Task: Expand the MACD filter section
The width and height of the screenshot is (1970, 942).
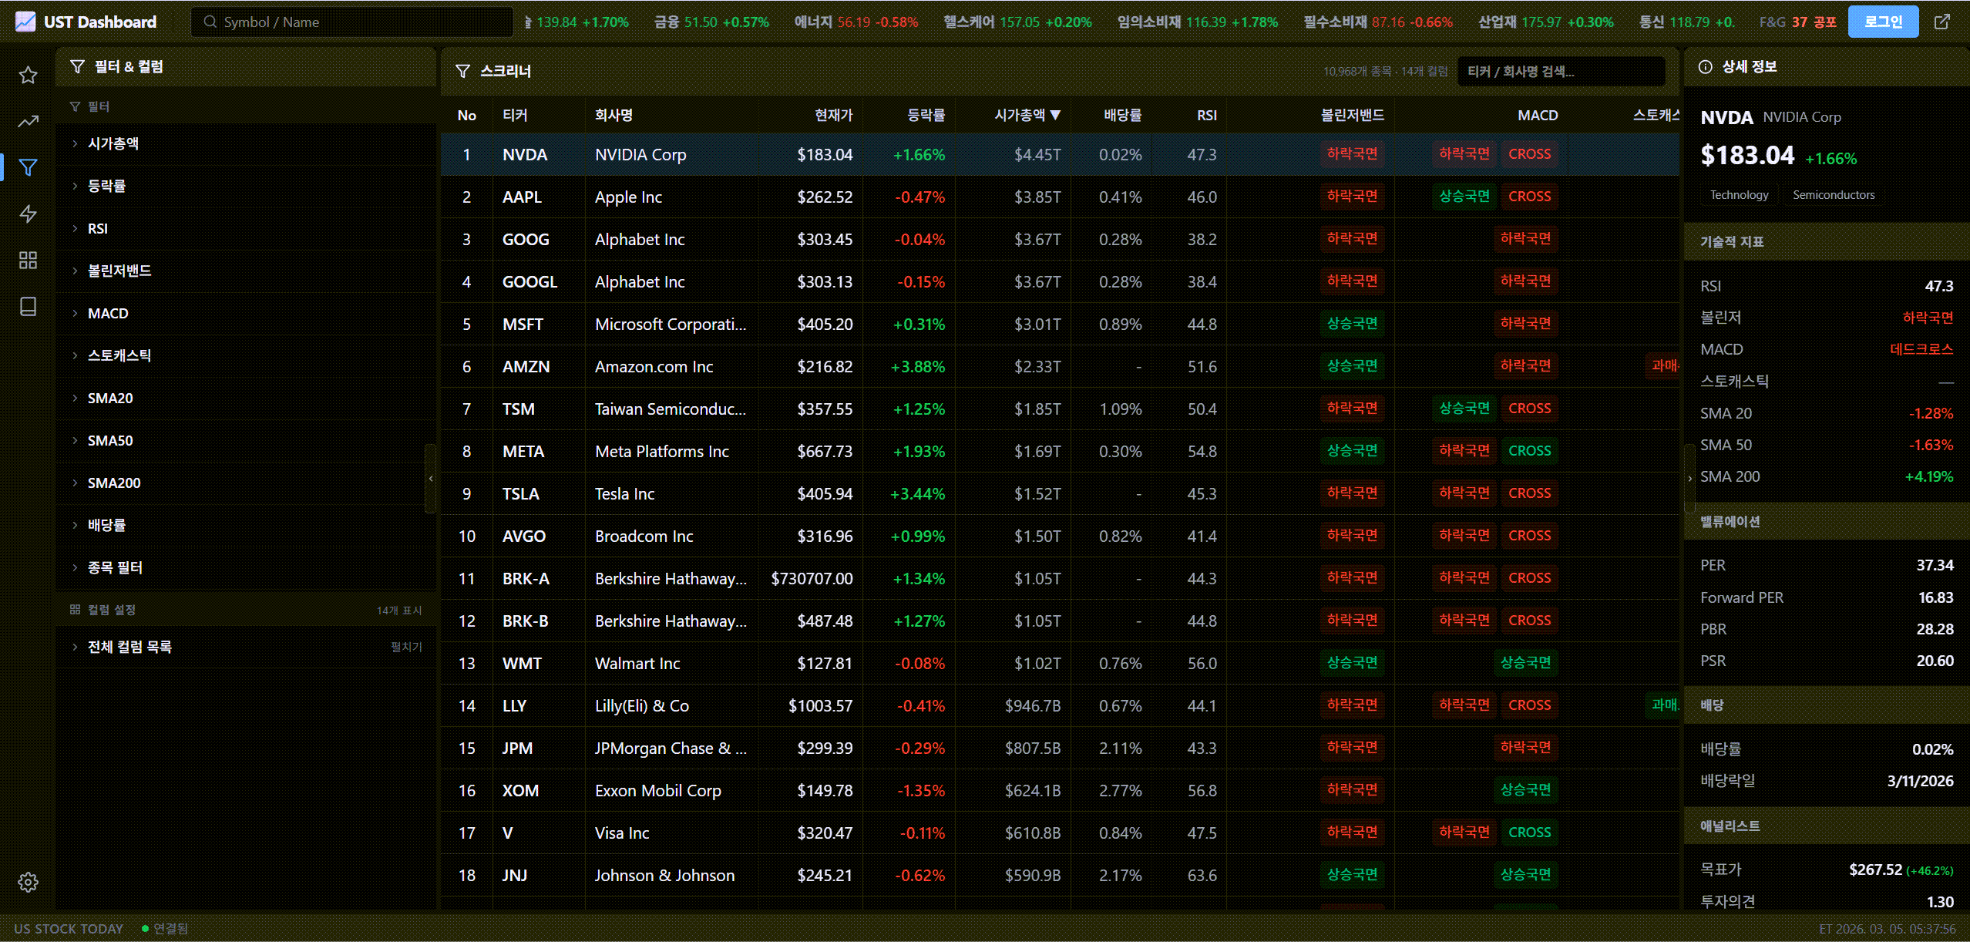Action: pos(108,313)
